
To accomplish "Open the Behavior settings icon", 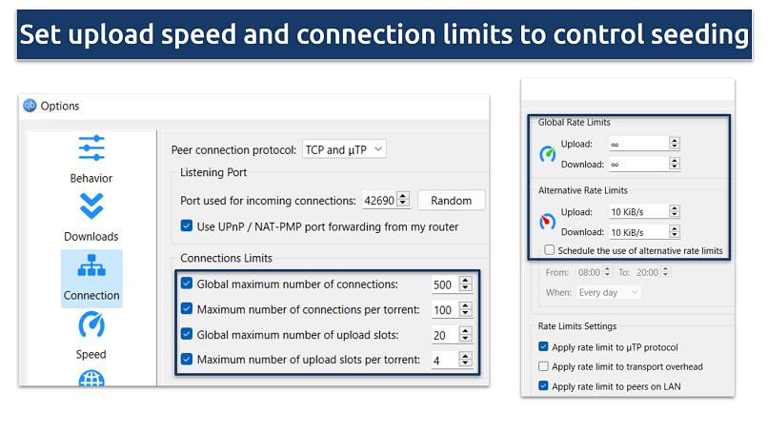I will pos(91,148).
